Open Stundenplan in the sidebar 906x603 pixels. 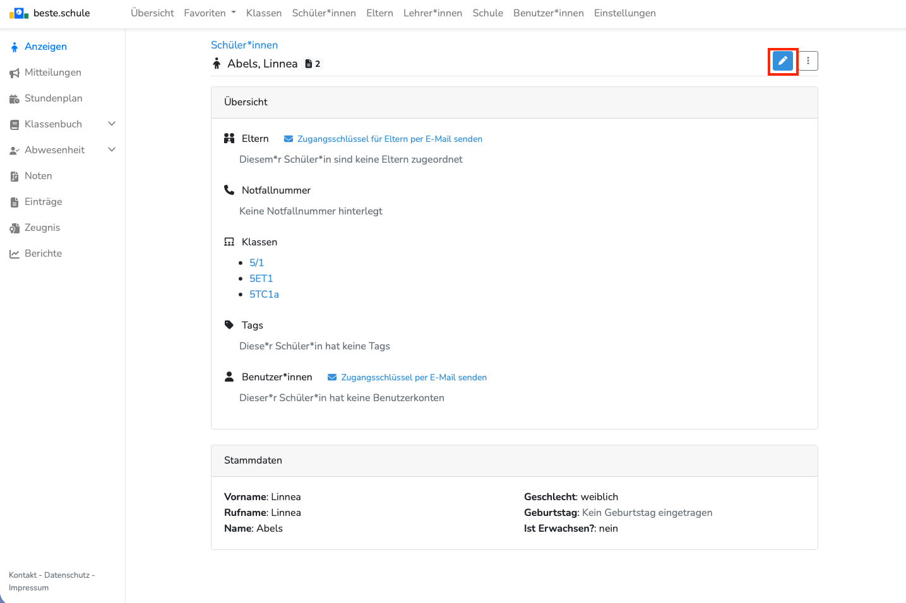pyautogui.click(x=53, y=98)
